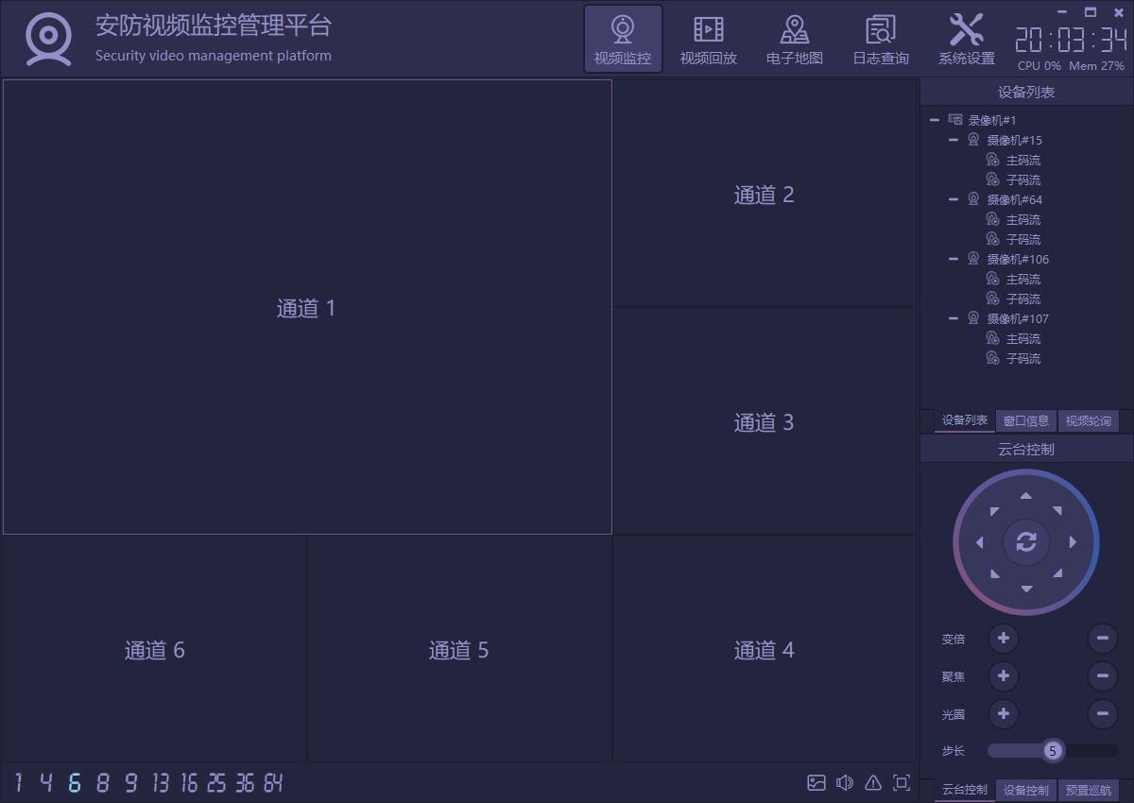Click the alarm warning triangle icon
The height and width of the screenshot is (803, 1134).
tap(873, 782)
